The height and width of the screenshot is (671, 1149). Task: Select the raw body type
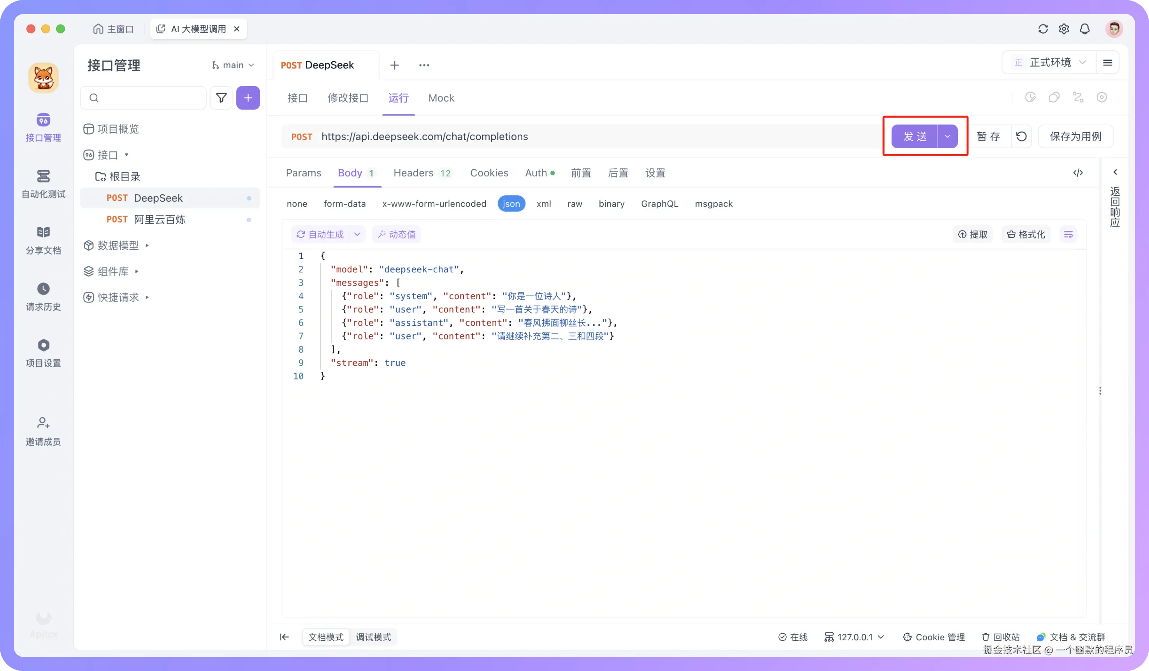574,204
